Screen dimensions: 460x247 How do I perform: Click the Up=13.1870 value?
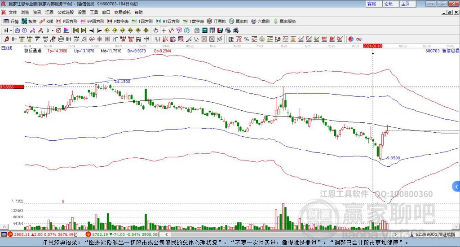pyautogui.click(x=84, y=51)
